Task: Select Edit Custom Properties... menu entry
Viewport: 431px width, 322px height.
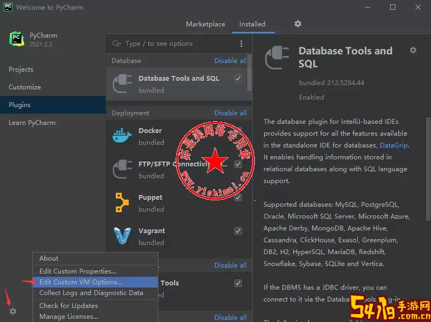Action: click(x=95, y=271)
